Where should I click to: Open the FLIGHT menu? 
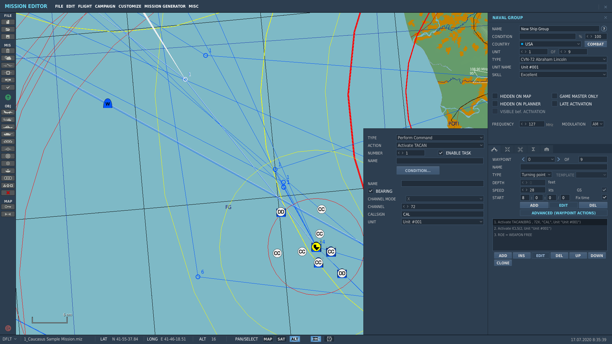[85, 6]
